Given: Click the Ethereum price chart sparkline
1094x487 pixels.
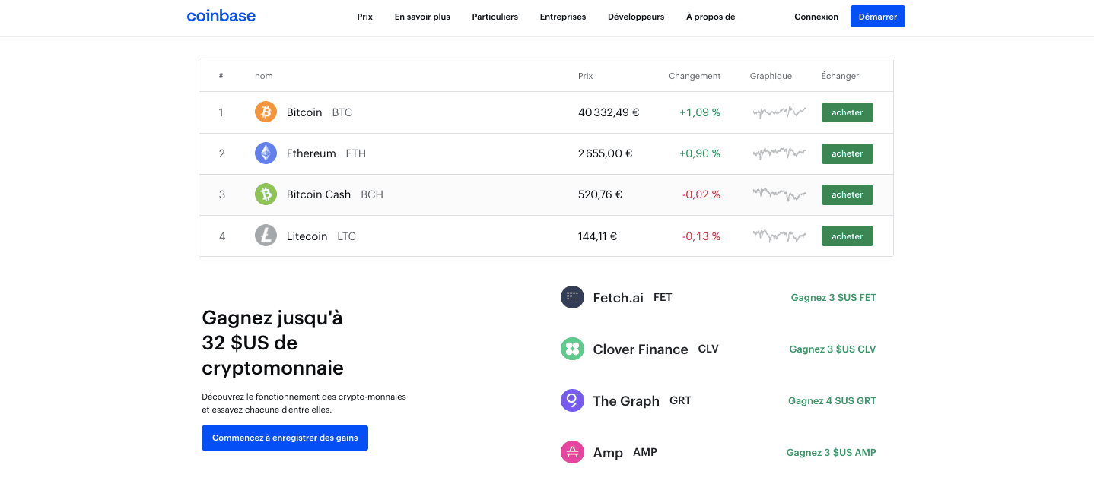Looking at the screenshot, I should tap(778, 153).
